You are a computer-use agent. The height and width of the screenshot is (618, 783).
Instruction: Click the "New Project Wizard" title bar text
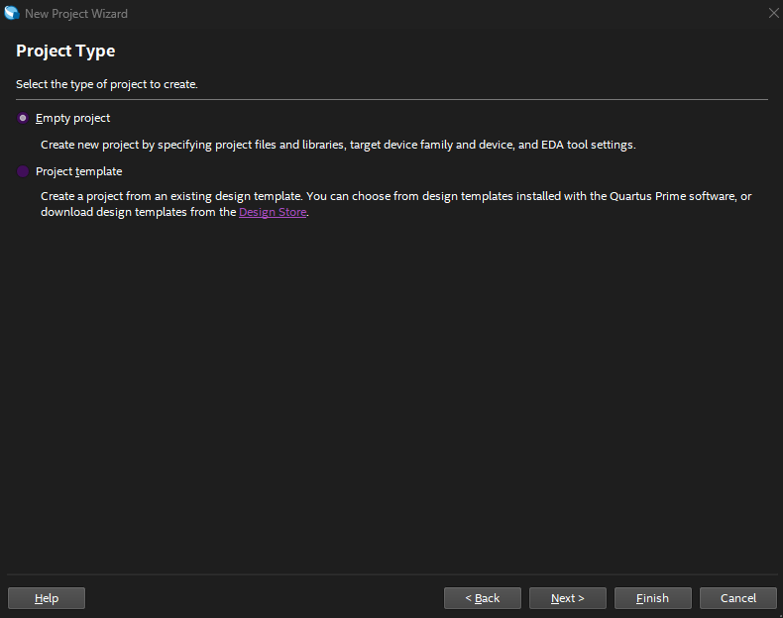pos(76,14)
